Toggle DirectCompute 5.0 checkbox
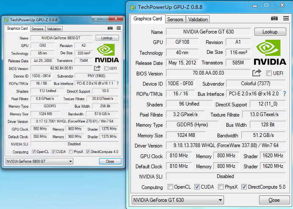This screenshot has height=209, width=293. [x=244, y=187]
